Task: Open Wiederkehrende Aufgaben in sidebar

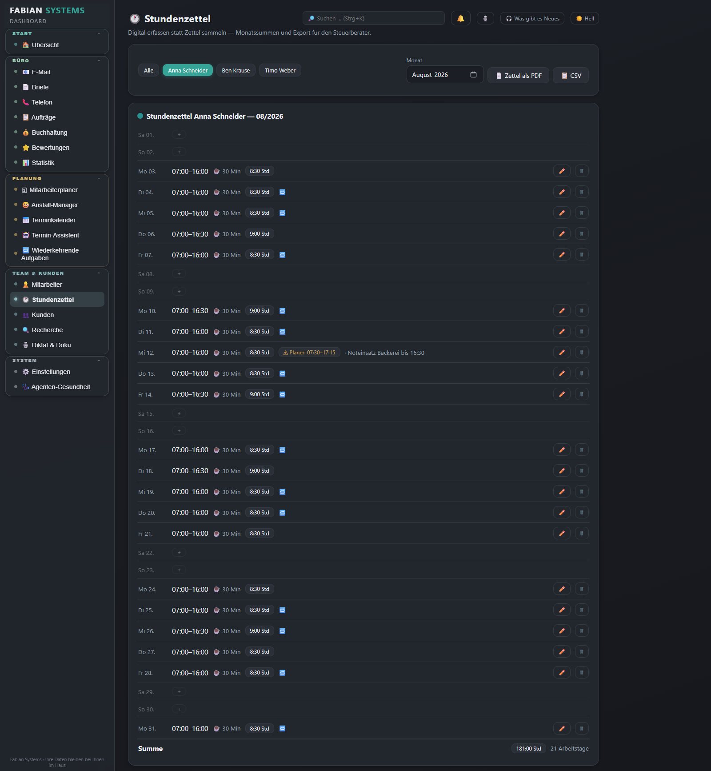Action: (57, 254)
